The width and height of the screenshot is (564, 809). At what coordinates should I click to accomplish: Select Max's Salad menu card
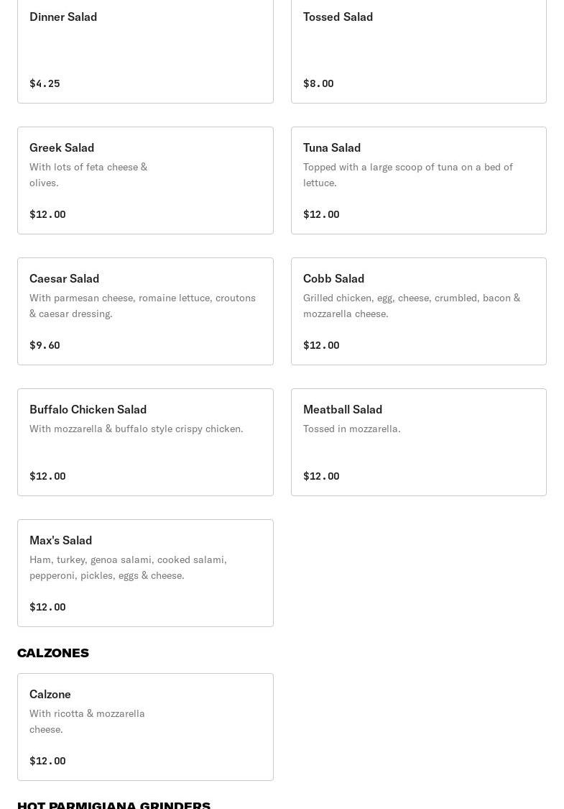145,573
